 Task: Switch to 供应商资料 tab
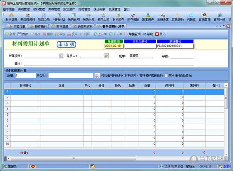(x=83, y=26)
